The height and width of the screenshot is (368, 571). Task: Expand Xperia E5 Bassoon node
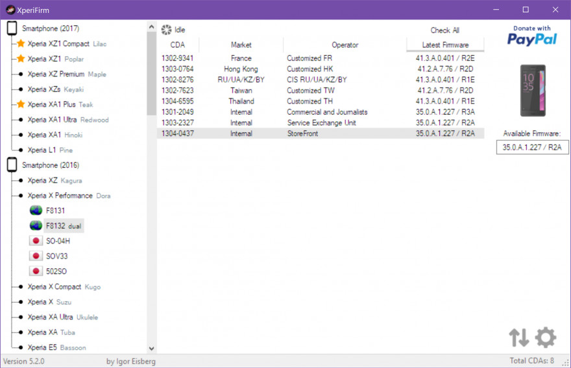click(x=21, y=347)
